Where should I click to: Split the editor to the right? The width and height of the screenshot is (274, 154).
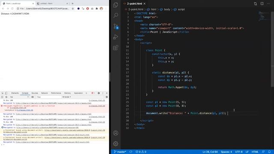(262, 4)
